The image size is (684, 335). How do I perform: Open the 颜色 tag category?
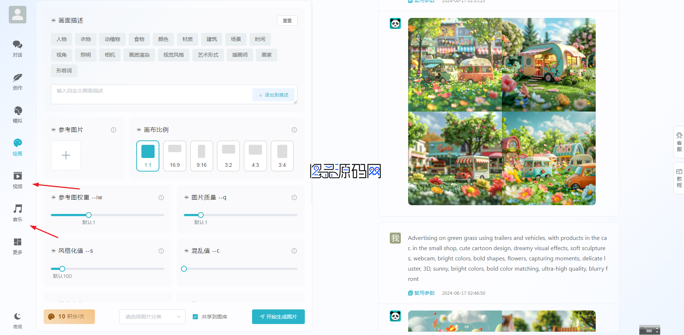[163, 39]
